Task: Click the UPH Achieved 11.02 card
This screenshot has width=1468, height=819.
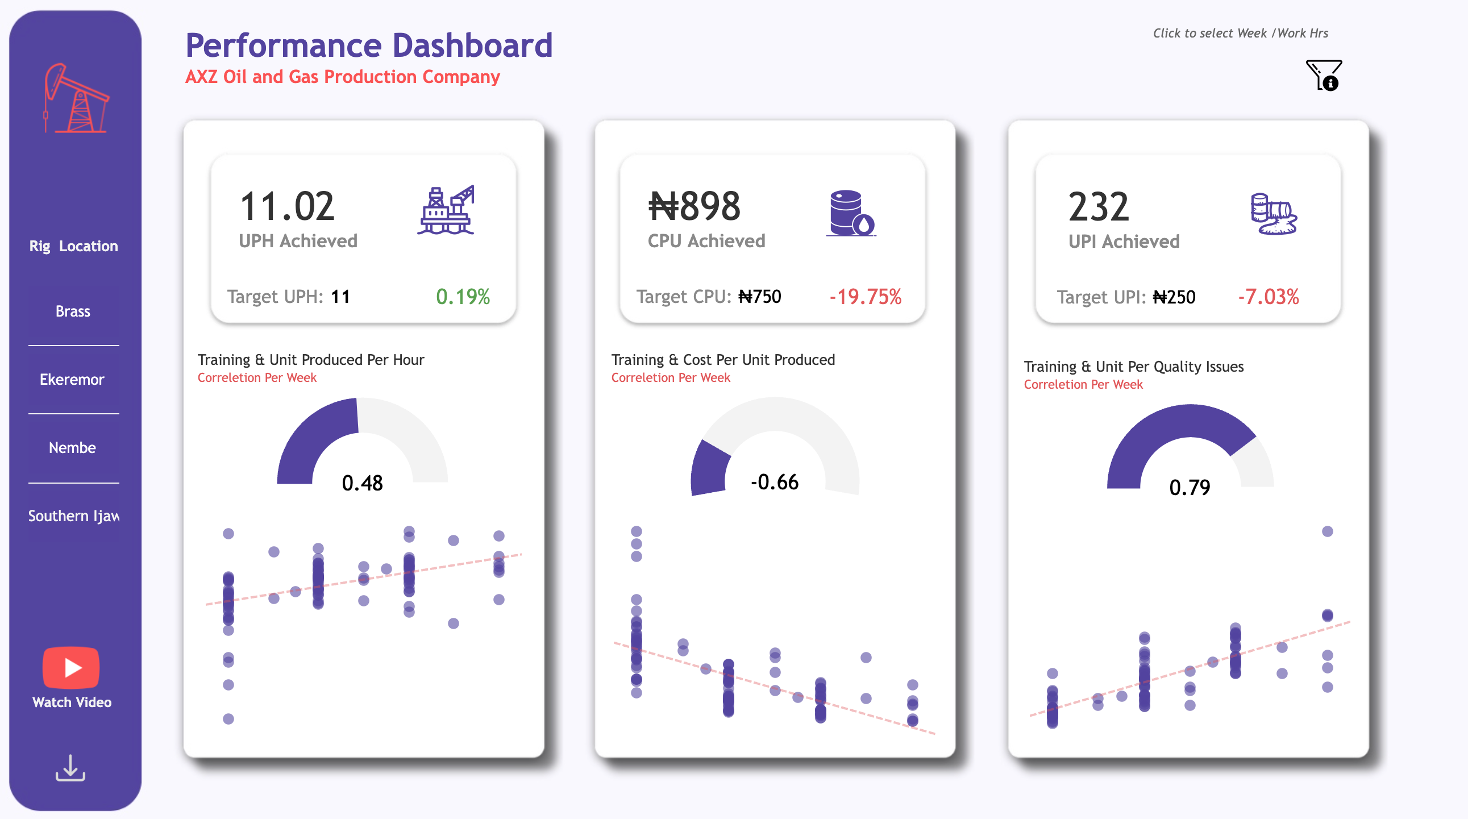Action: click(x=363, y=238)
